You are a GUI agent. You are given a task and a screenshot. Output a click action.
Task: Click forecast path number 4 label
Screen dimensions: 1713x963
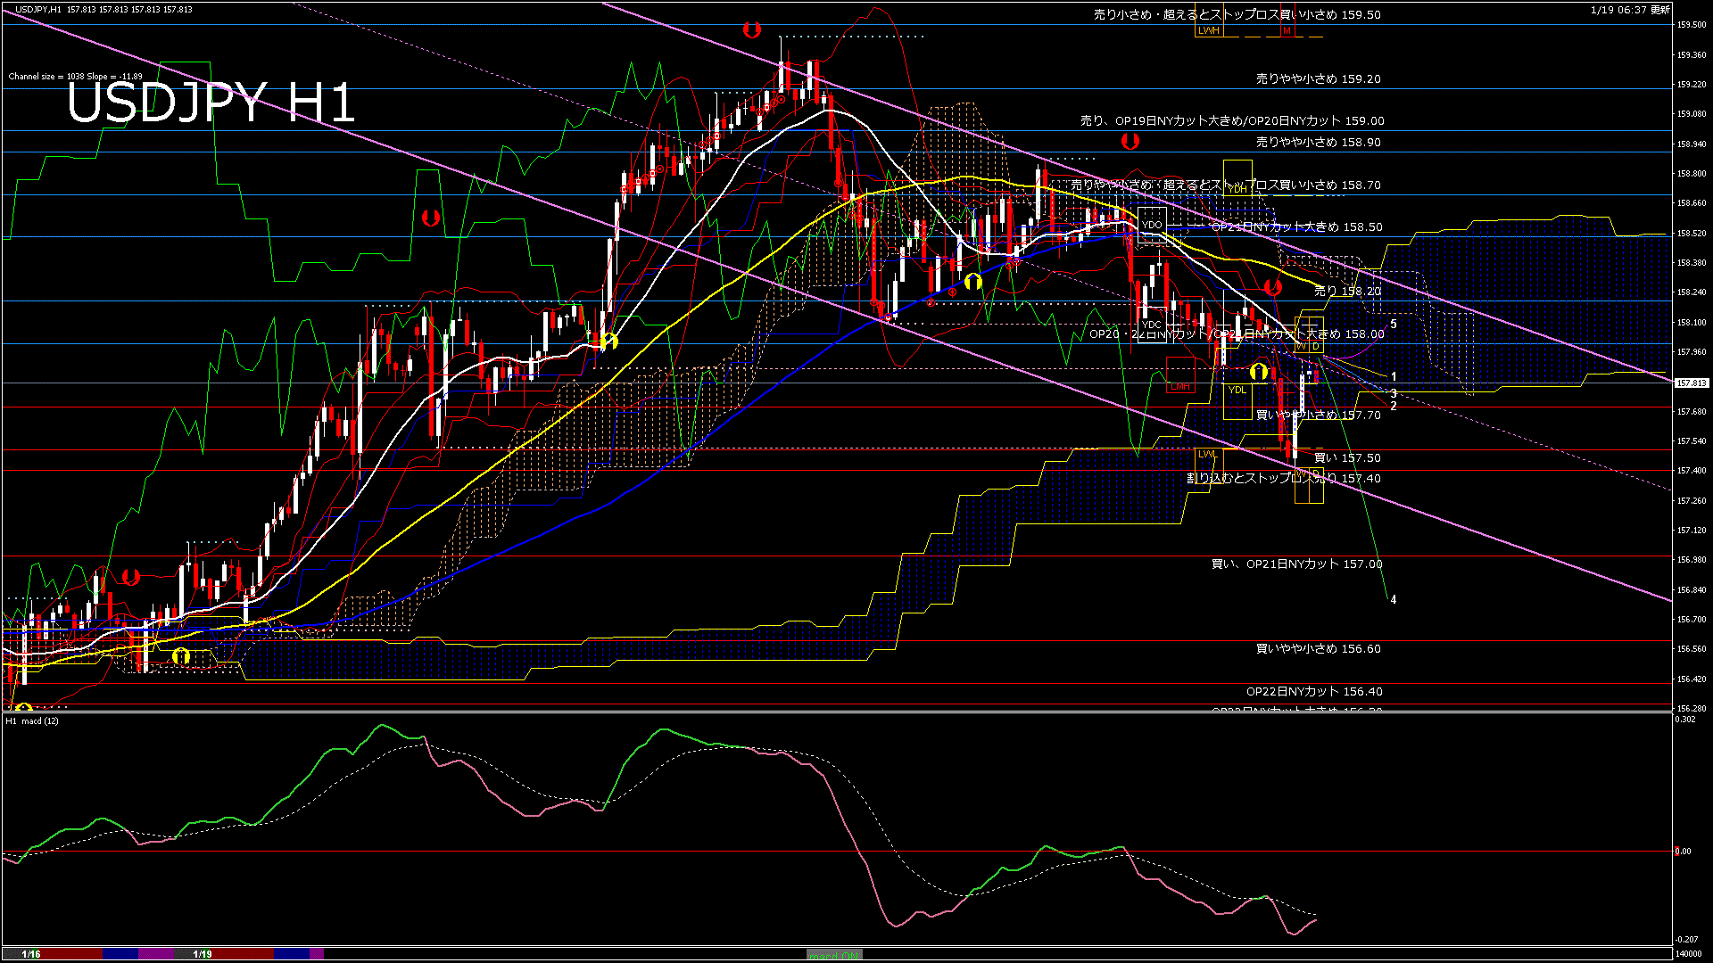(1393, 600)
